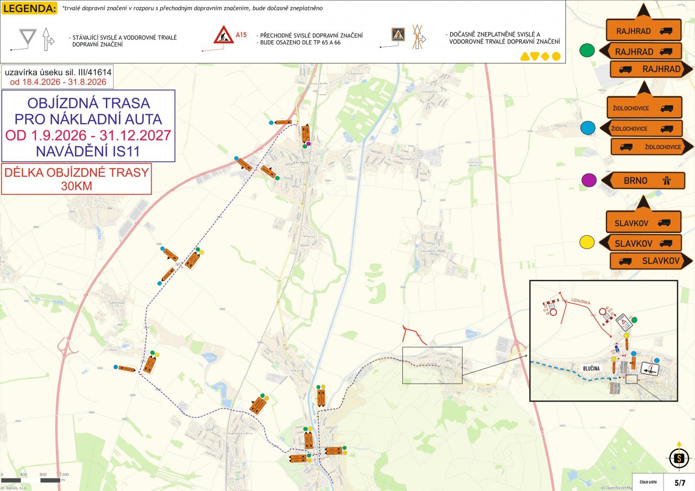Click the crossed-out pedestrian crossing sign

[398, 35]
